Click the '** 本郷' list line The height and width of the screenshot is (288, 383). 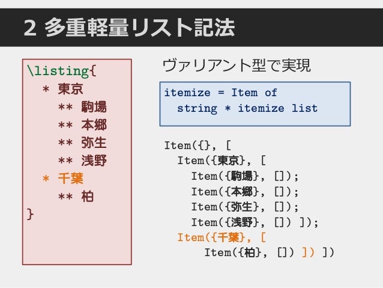point(83,125)
